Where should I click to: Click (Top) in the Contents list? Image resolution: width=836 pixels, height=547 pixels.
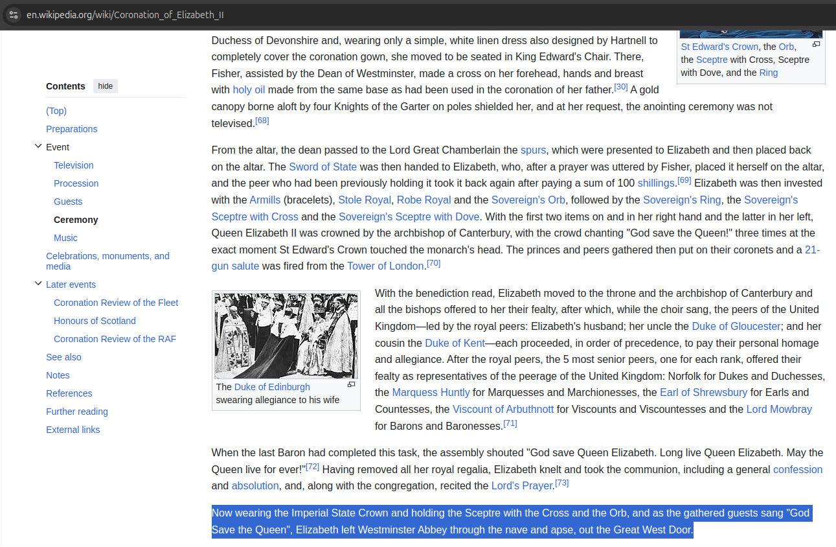point(56,110)
